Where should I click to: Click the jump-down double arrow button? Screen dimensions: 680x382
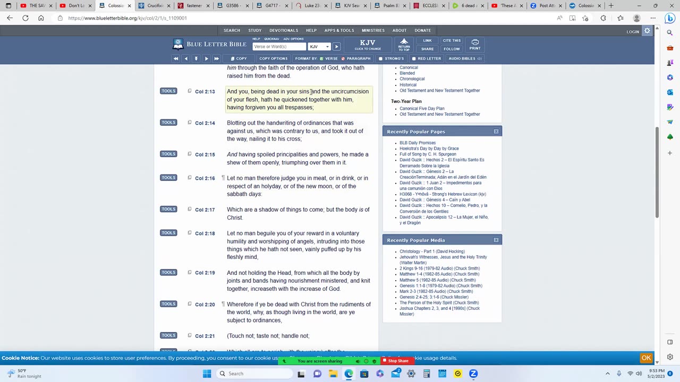pos(196,58)
